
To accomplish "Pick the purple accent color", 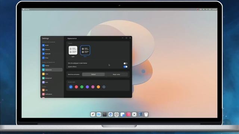I will click(x=87, y=87).
